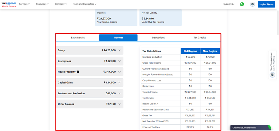The image size is (279, 131).
Task: Expand Business and Profession row
Action: (x=90, y=93)
